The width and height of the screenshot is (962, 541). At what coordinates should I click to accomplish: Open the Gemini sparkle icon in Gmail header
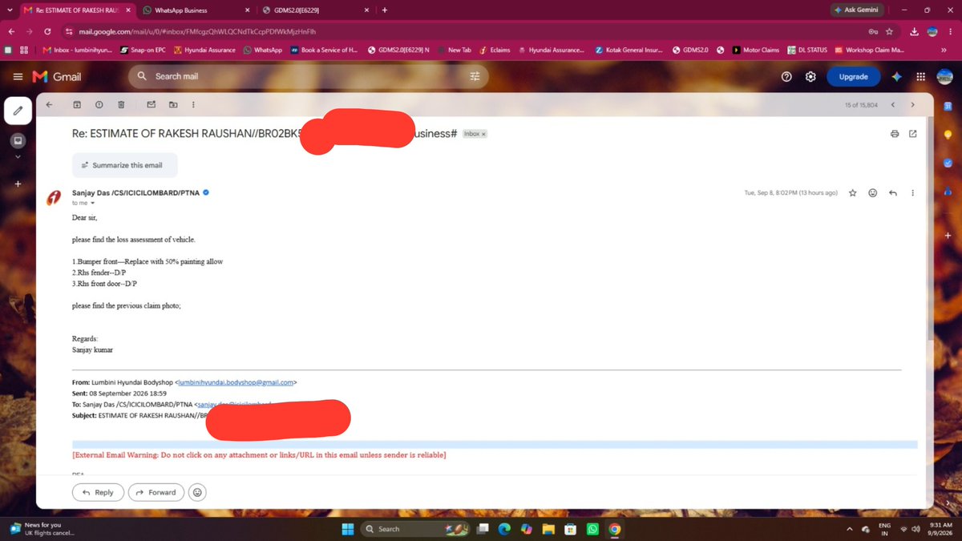coord(896,76)
